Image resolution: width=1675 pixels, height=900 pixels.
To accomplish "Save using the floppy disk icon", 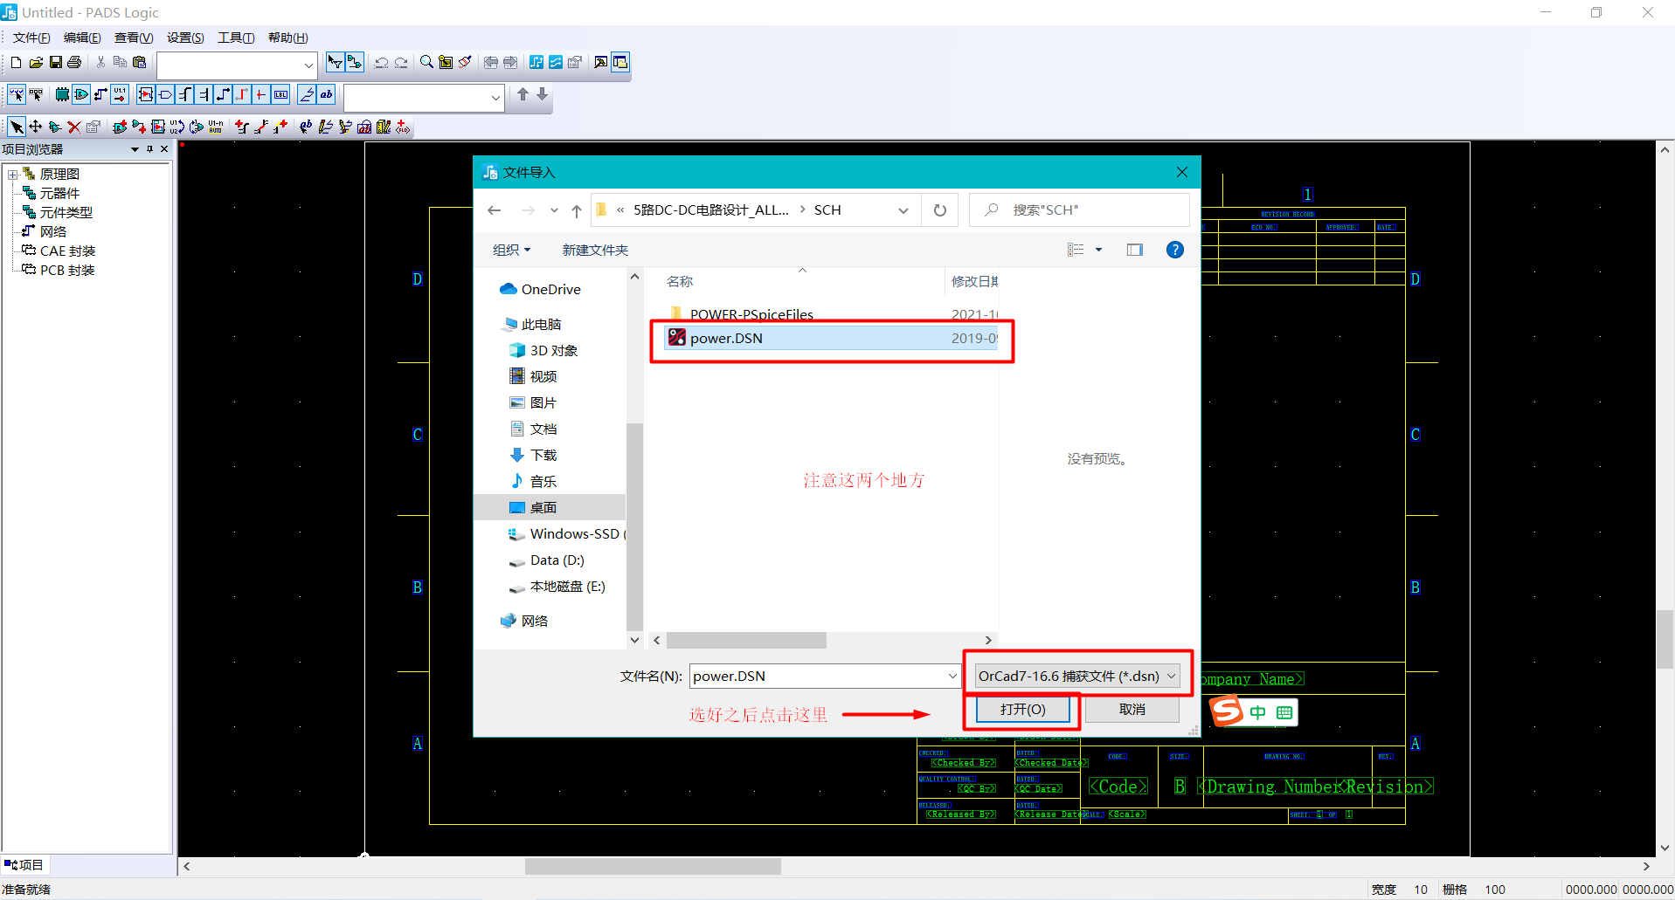I will click(55, 63).
